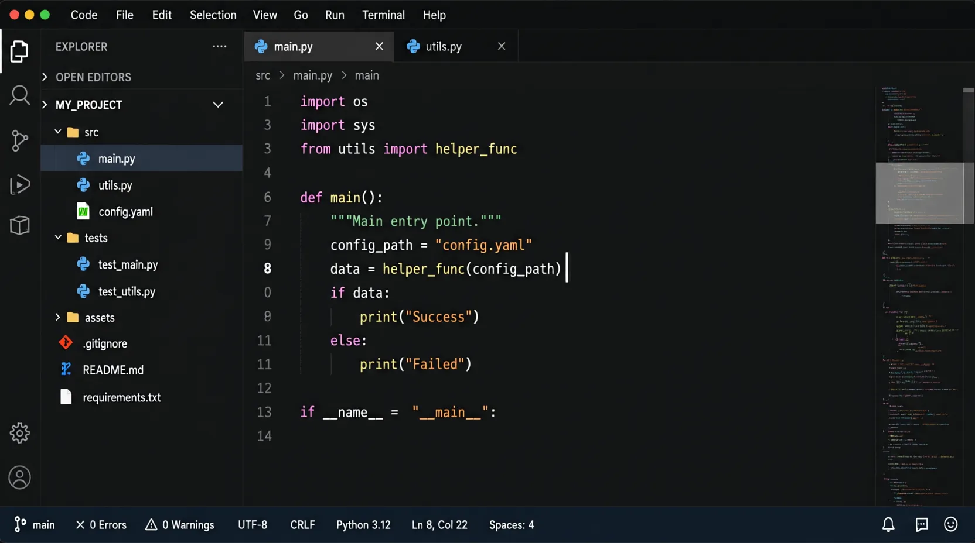The image size is (975, 543).
Task: Expand the assets folder chevron
Action: coord(58,317)
